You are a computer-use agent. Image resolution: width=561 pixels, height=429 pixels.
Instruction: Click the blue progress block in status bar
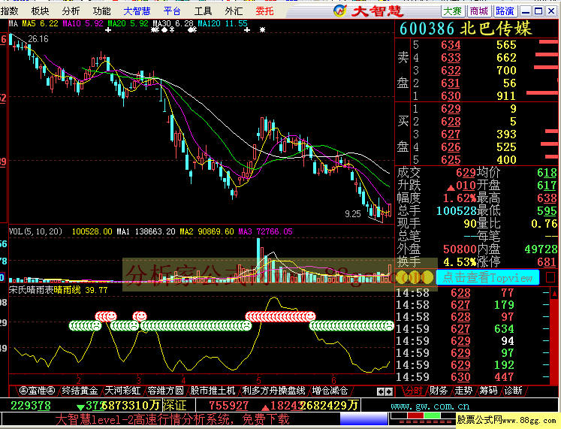coord(363,418)
